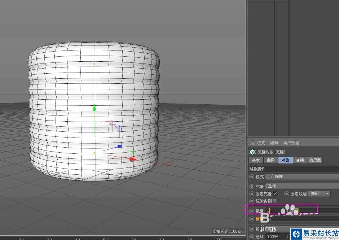
Task: Click the stepper arrows on 总计 100% field
Action: [287, 237]
